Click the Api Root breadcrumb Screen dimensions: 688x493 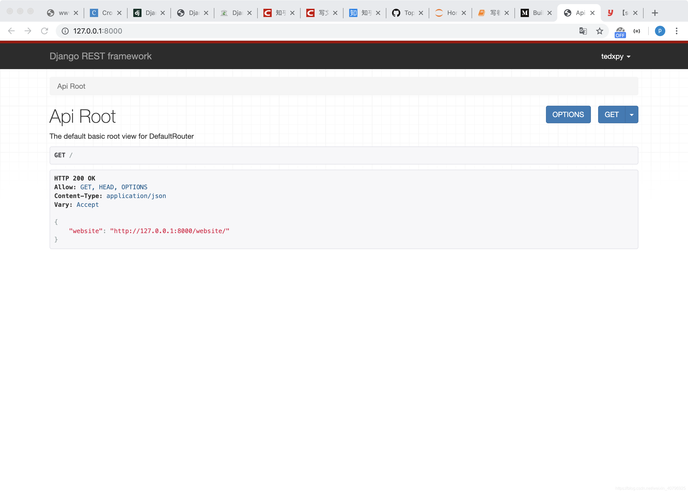[x=71, y=86]
